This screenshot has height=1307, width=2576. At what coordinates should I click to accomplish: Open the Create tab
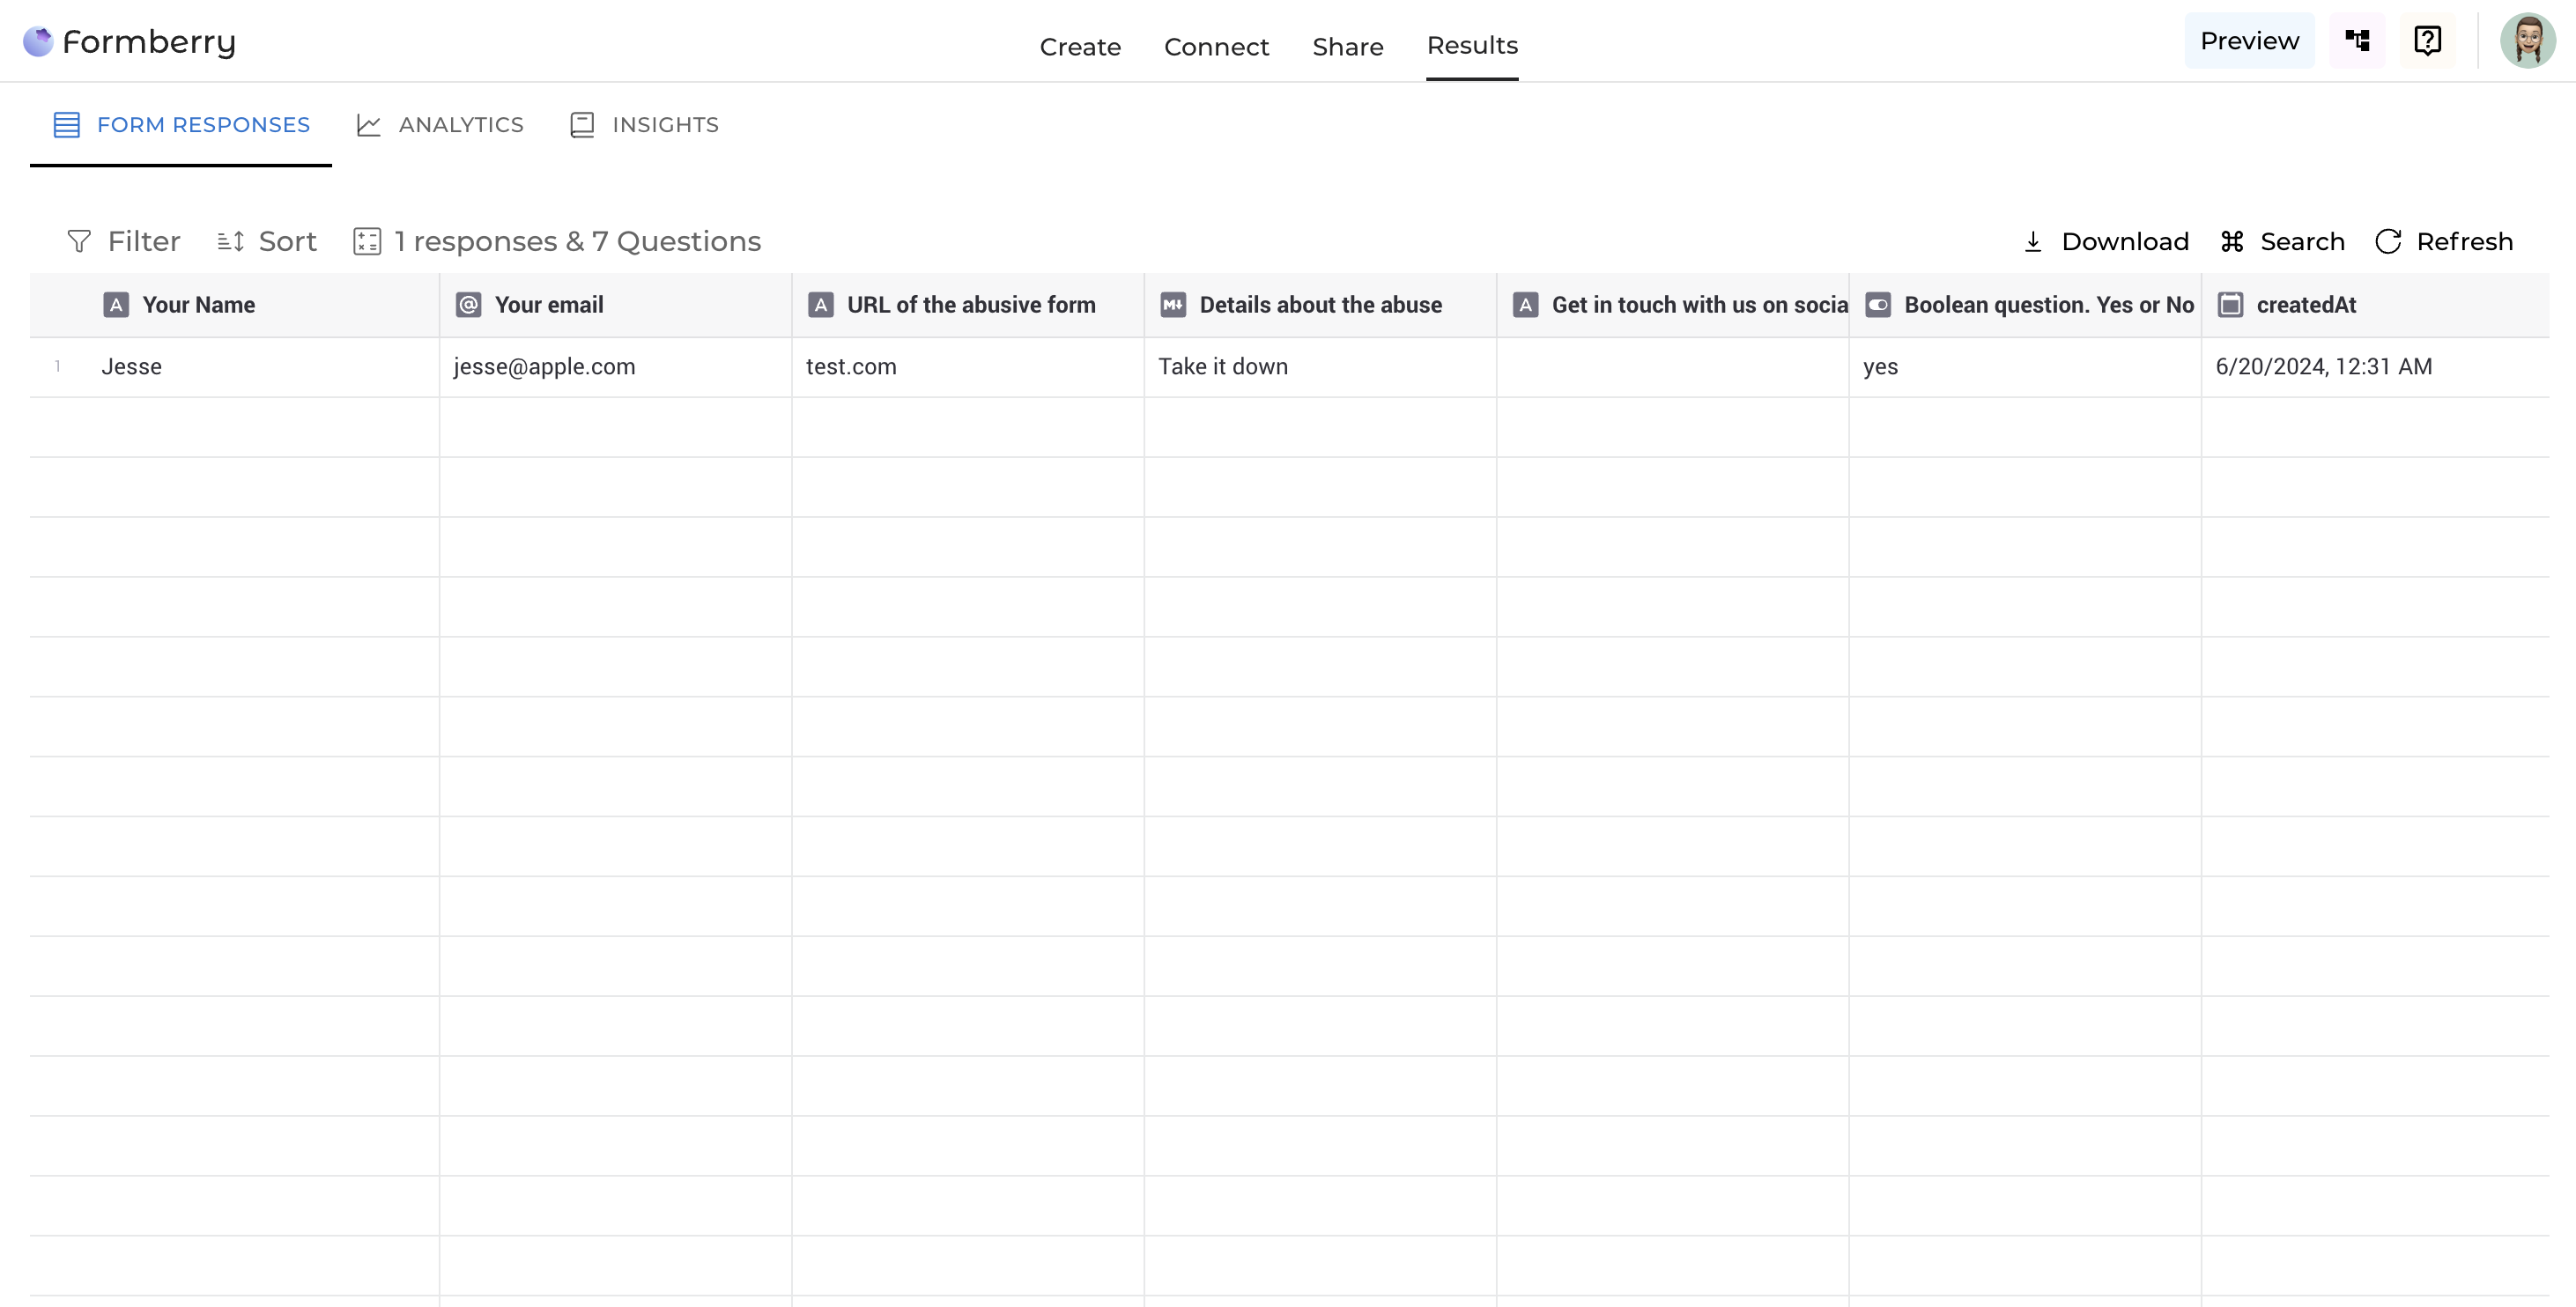(1080, 46)
